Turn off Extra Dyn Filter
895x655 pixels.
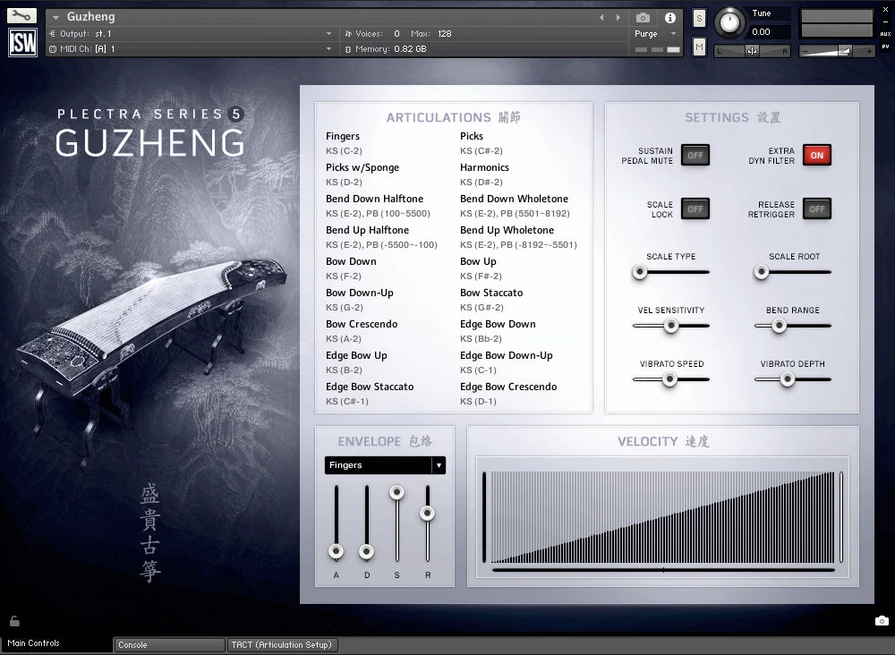click(x=816, y=156)
